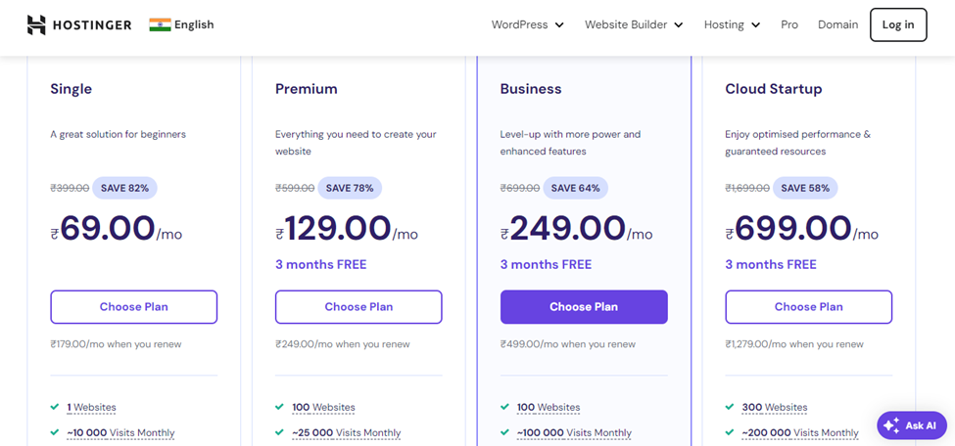Choose Plan for the Single tier
955x446 pixels.
134,307
